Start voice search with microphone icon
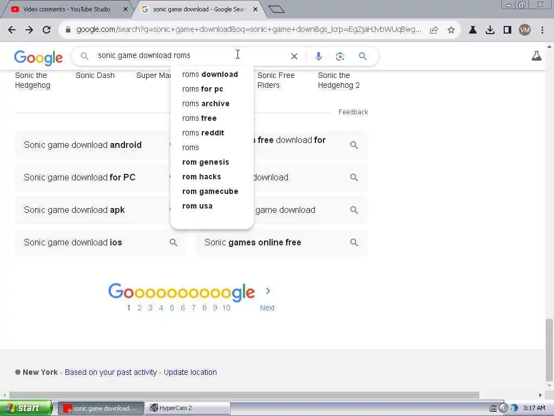This screenshot has height=416, width=554. [x=319, y=56]
